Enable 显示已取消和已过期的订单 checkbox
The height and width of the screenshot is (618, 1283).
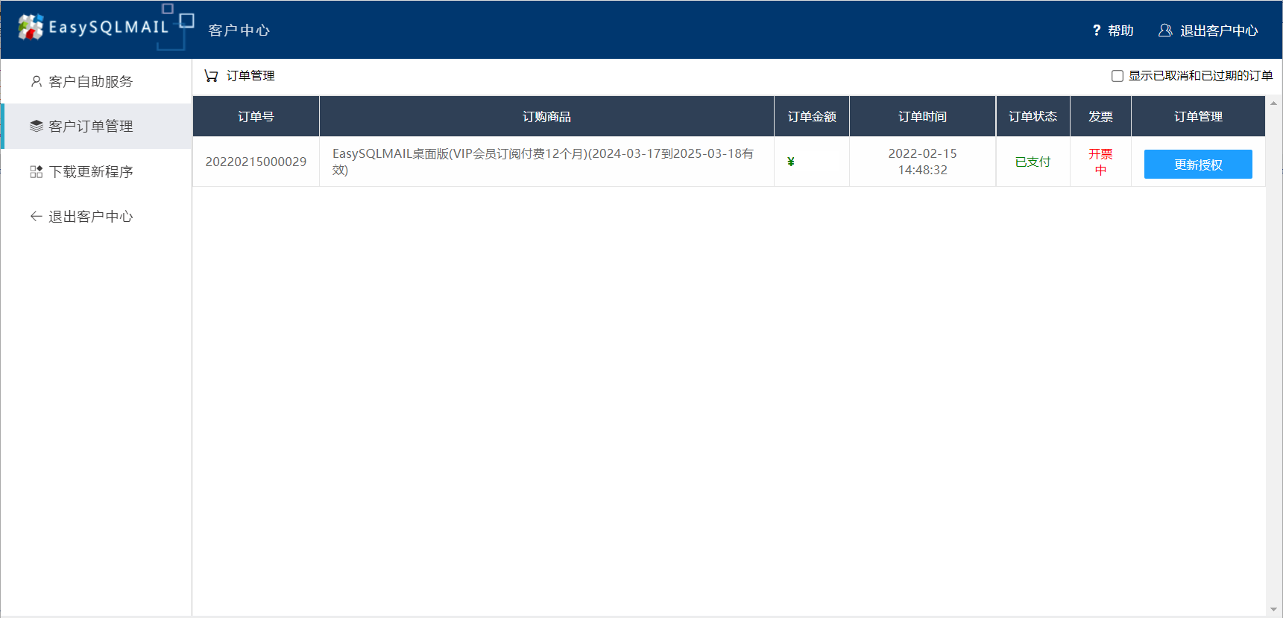[1117, 76]
